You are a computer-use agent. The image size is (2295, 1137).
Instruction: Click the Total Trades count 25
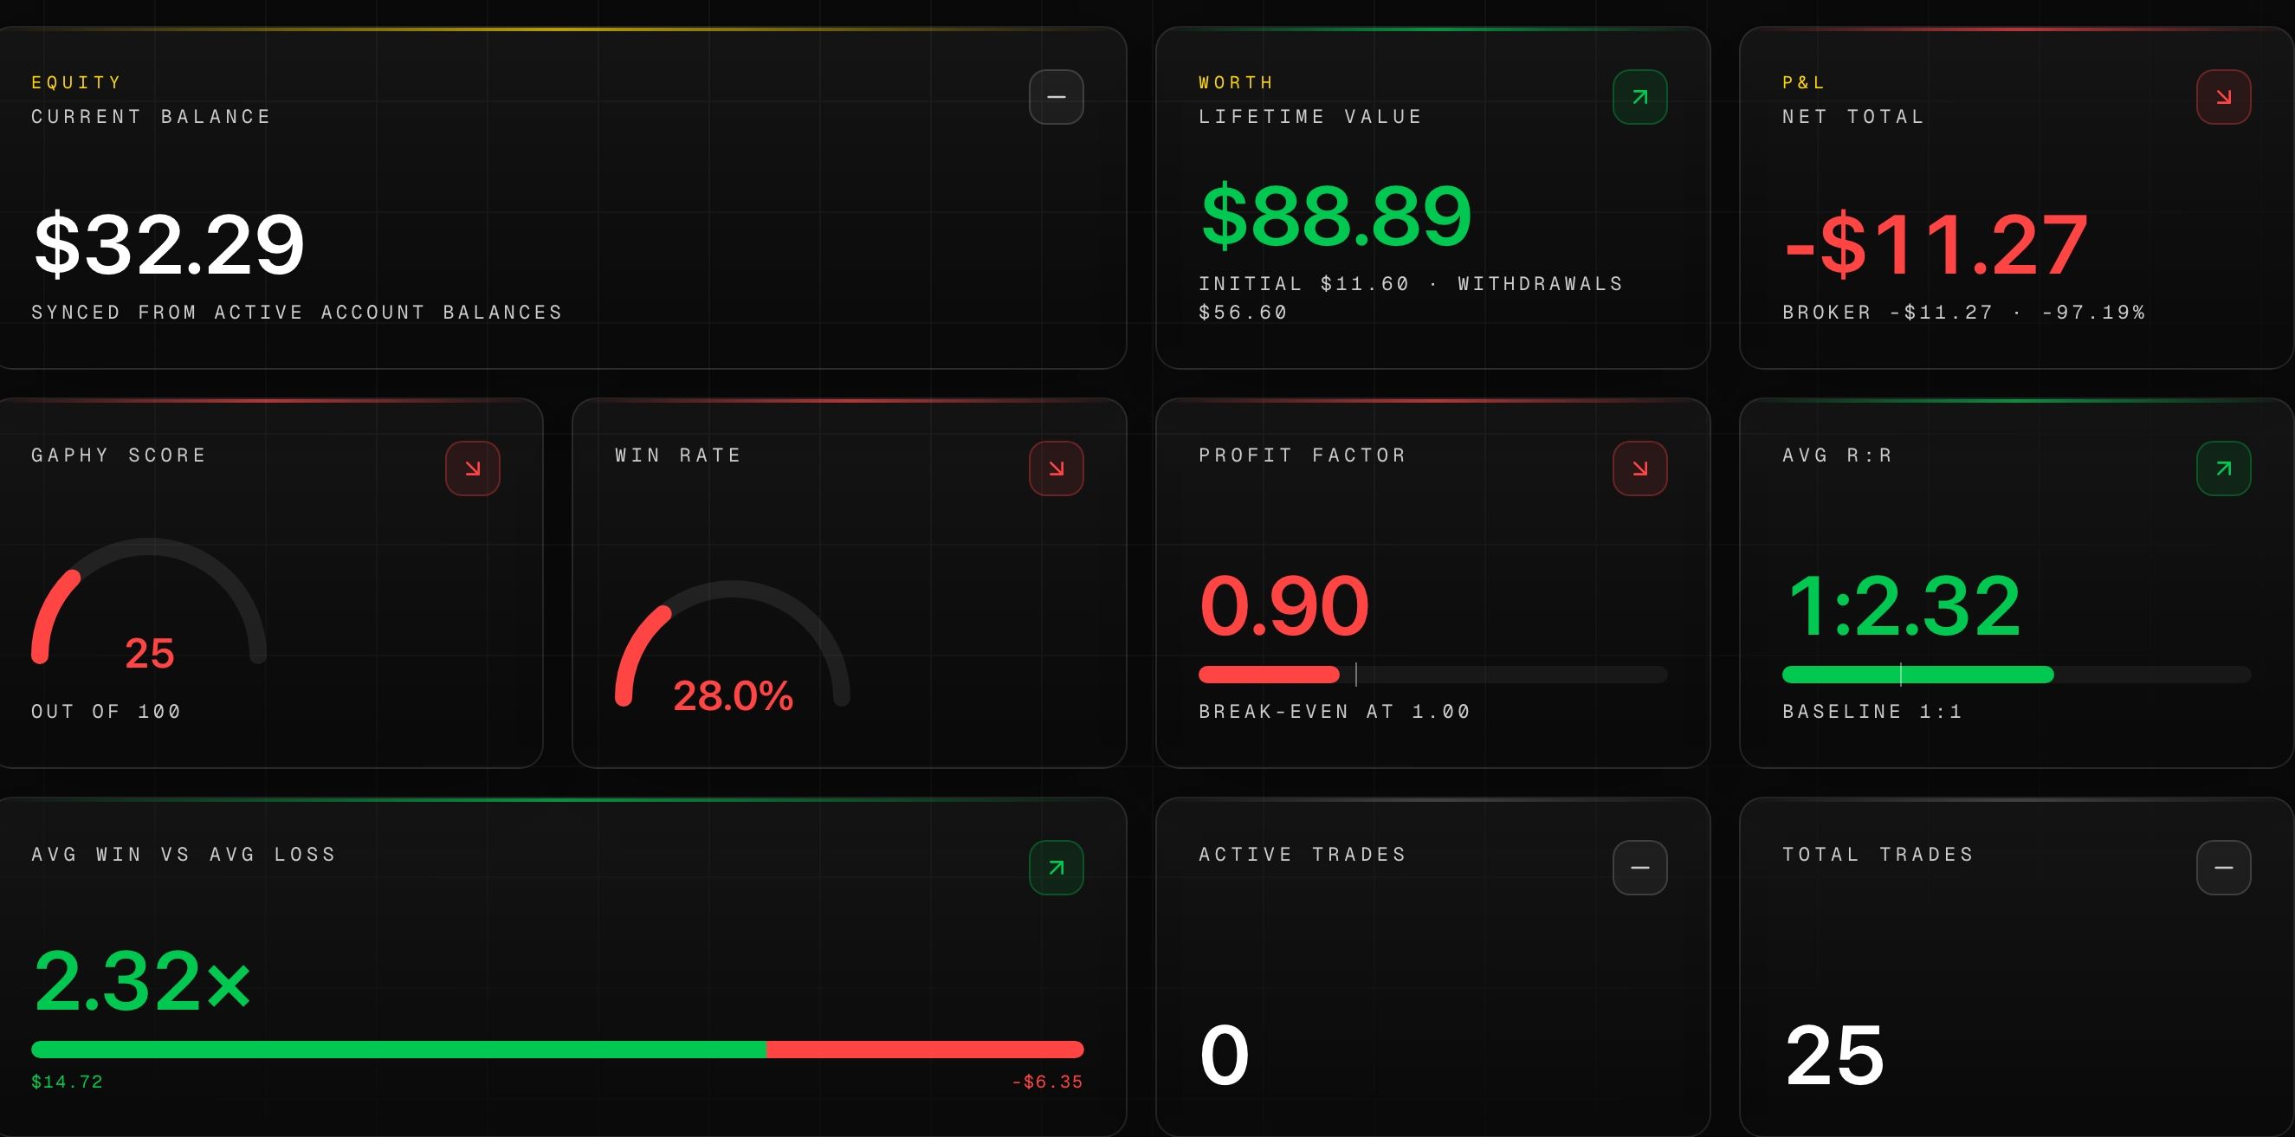1834,1055
